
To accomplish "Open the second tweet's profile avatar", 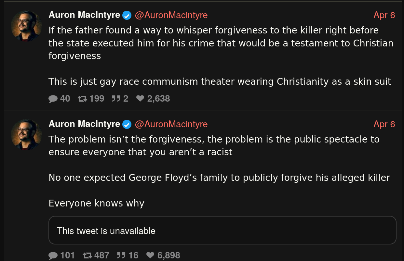I will coord(26,135).
